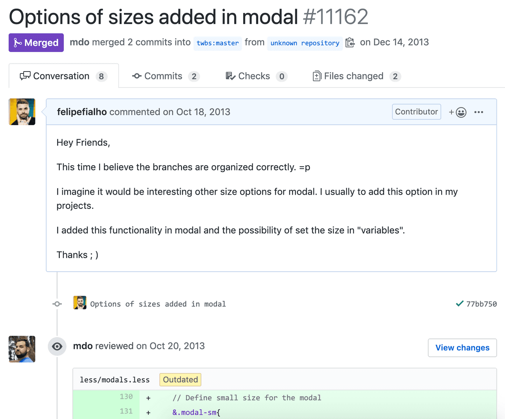
Task: Click the eye icon beside mdo's review
Action: pos(57,346)
